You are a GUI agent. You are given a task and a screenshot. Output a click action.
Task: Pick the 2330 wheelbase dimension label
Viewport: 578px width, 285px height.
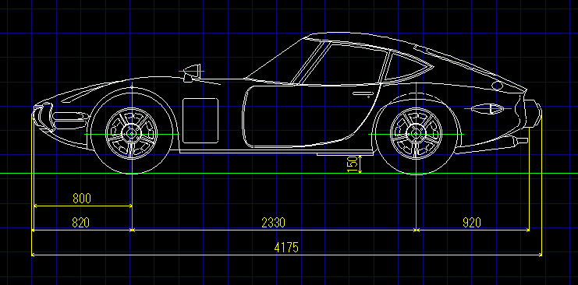click(273, 223)
